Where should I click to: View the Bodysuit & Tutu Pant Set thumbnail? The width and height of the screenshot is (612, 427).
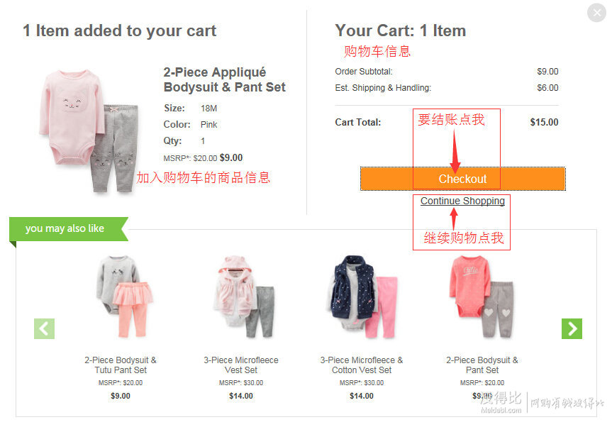coord(124,296)
